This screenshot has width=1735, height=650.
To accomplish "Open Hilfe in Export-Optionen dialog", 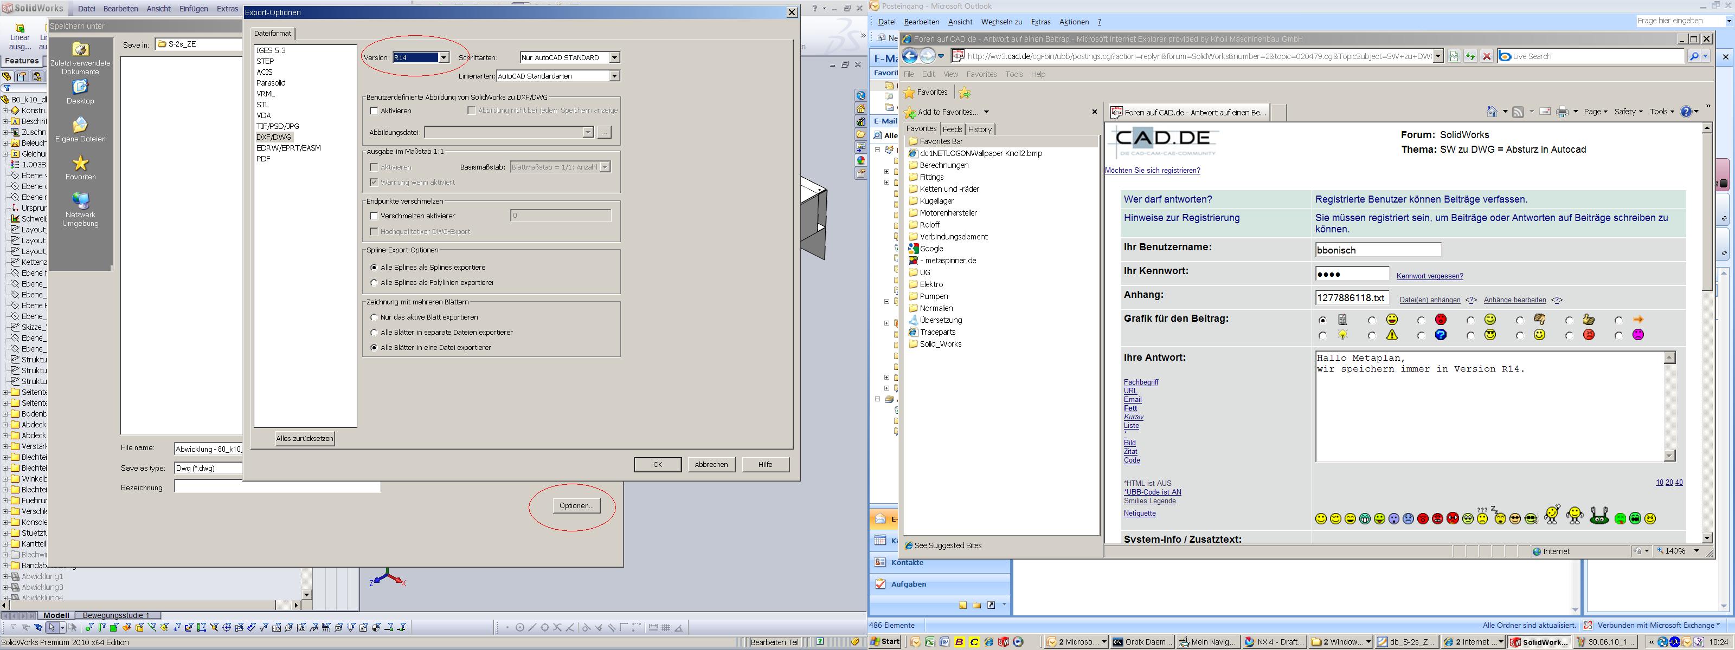I will 765,464.
